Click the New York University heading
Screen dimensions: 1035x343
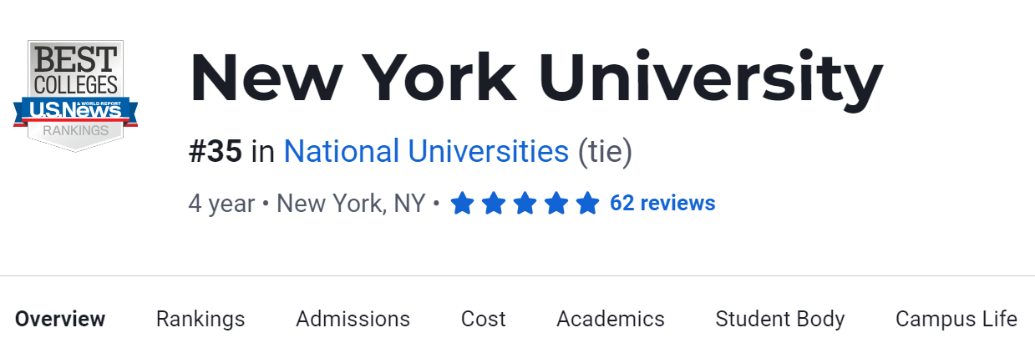pos(535,78)
